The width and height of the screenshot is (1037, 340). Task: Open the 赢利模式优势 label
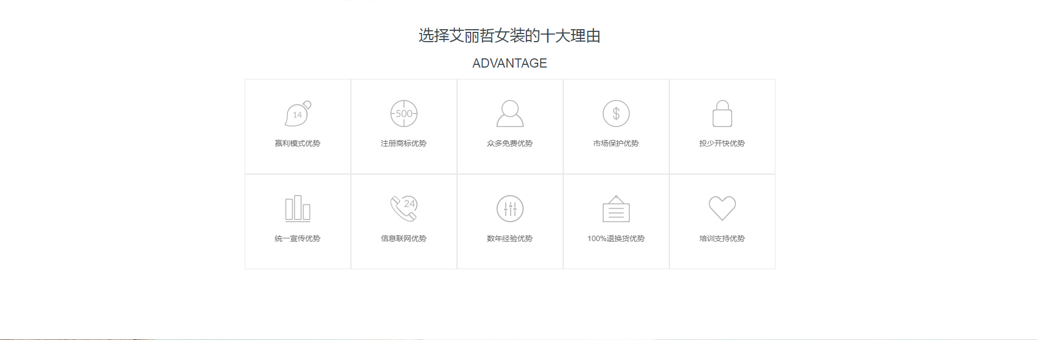pos(297,143)
